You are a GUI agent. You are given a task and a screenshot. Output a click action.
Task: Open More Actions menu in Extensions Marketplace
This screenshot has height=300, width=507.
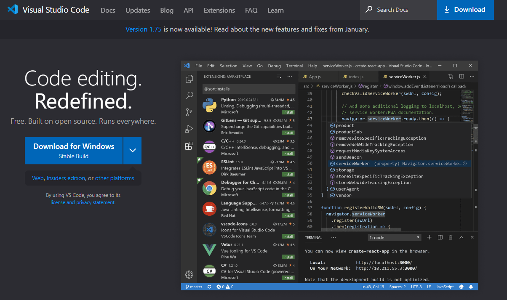[289, 77]
